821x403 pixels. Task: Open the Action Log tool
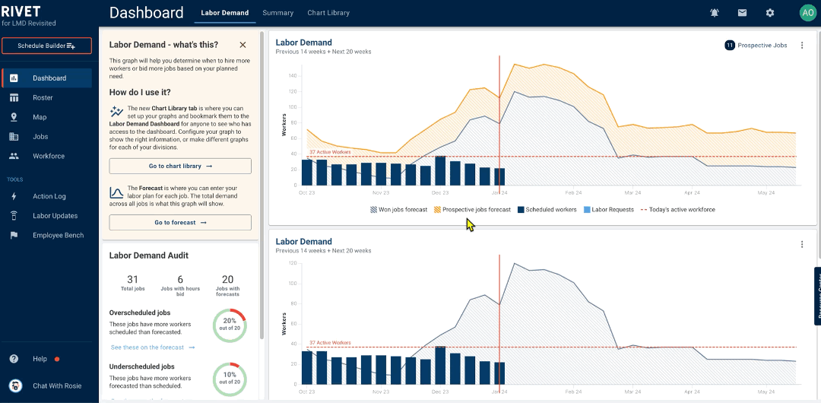49,196
